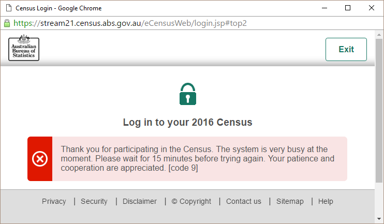Minimize the Census Login window
This screenshot has width=384, height=224.
click(x=324, y=8)
